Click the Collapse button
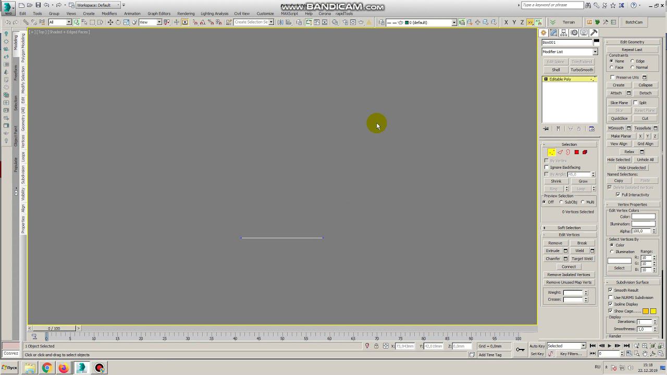The height and width of the screenshot is (375, 667). point(645,85)
